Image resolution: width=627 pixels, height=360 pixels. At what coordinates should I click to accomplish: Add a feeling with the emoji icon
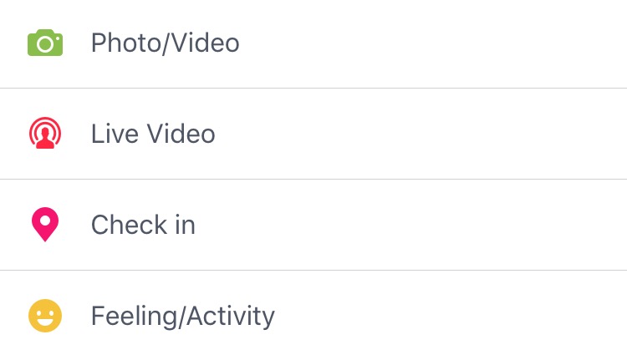tap(45, 317)
